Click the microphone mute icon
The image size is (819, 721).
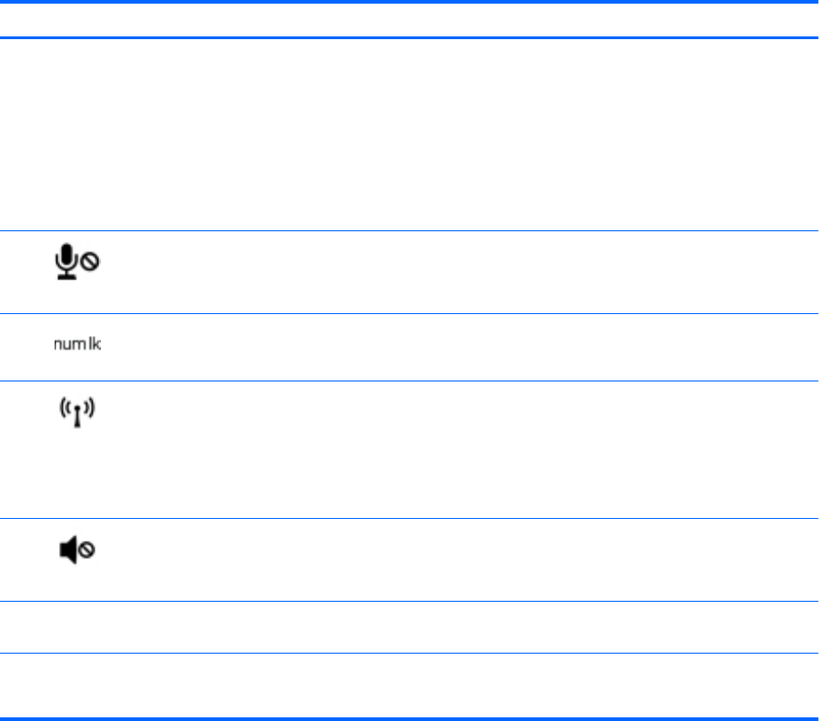(76, 264)
